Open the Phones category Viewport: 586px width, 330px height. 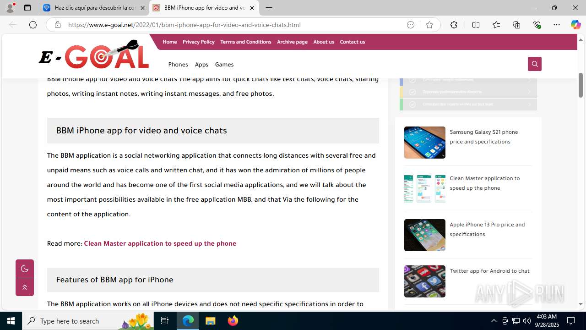pos(178,65)
